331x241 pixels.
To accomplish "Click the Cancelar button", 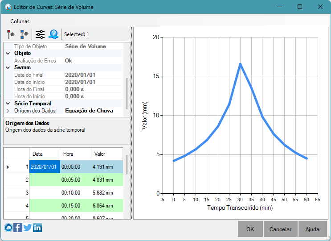I will click(x=280, y=229).
